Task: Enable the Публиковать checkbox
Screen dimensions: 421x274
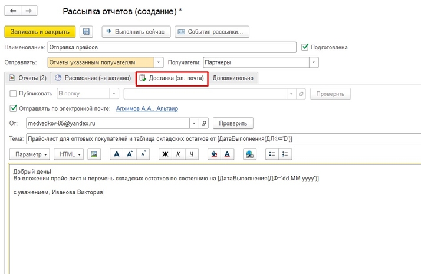Action: point(13,93)
